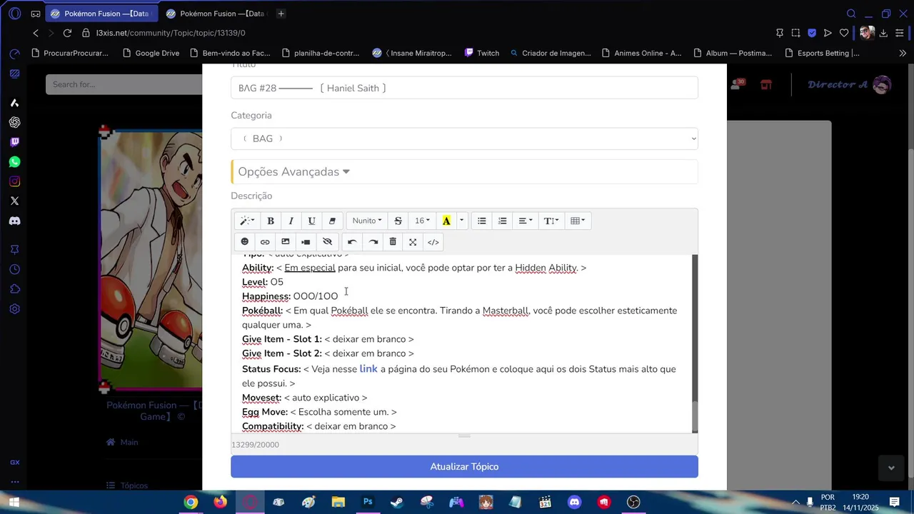Toggle strikethrough formatting
Screen dimensions: 914x514
tap(398, 221)
